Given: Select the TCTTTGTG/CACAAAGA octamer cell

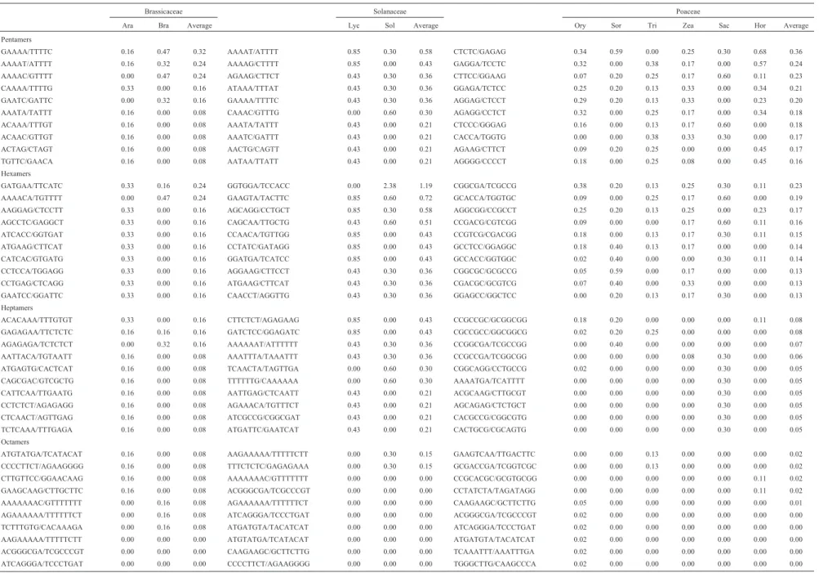Looking at the screenshot, I should pyautogui.click(x=42, y=527).
